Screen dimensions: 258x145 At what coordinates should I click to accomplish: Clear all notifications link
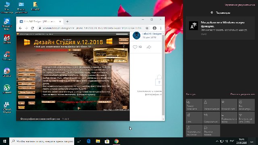(243, 94)
